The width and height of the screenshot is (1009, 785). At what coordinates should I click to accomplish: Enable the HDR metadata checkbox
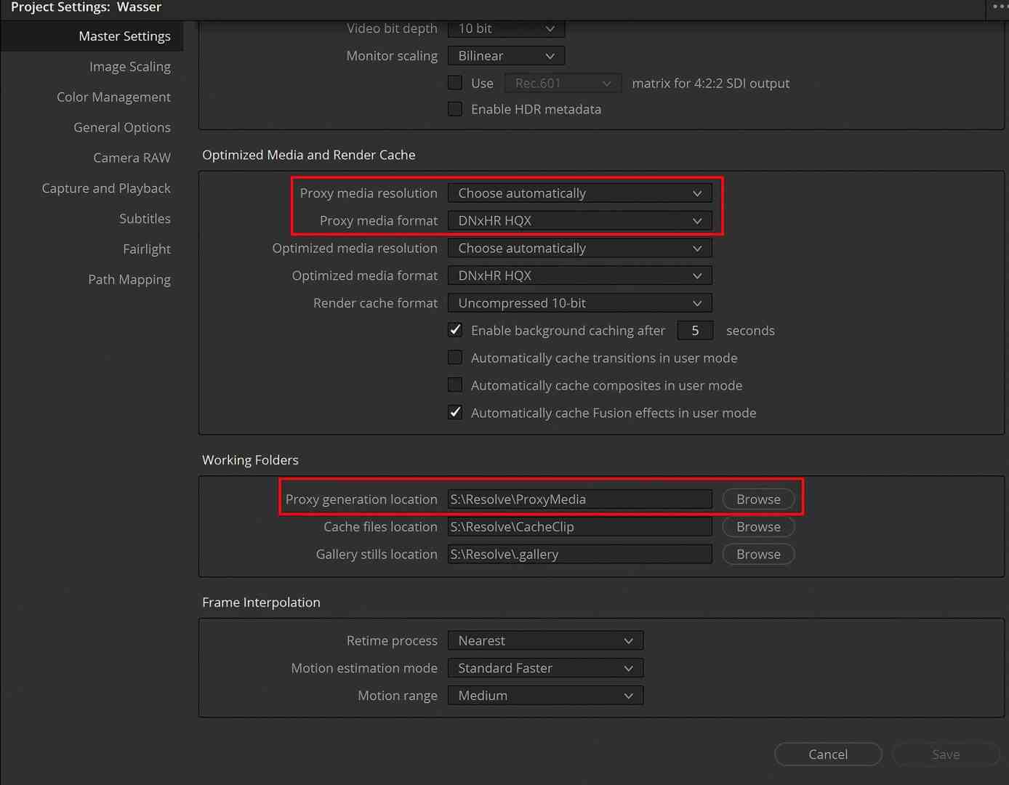coord(455,108)
